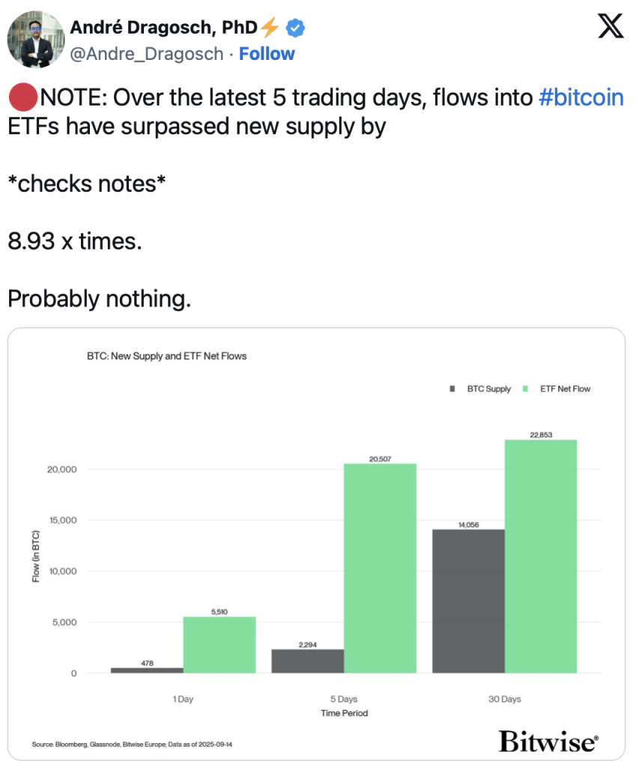Click the Bitwise logo on chart

[548, 741]
